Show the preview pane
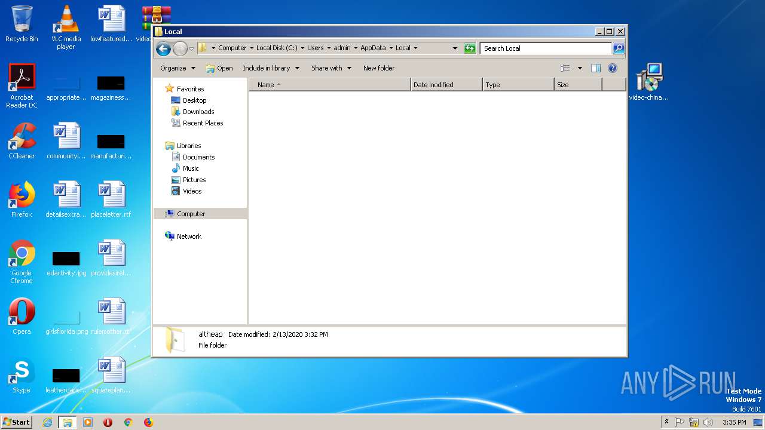This screenshot has width=765, height=430. (x=595, y=68)
